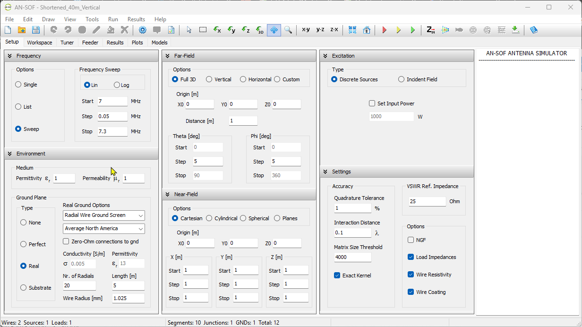Open the Radial Wire Ground Screen dropdown
This screenshot has width=582, height=327.
pyautogui.click(x=104, y=215)
